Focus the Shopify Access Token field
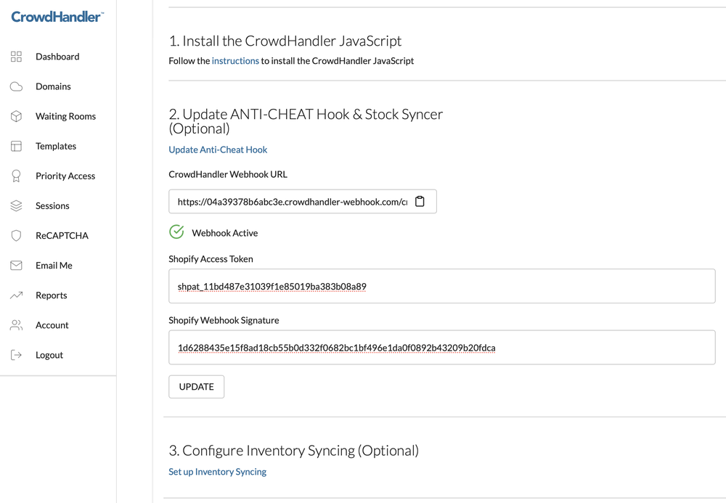The image size is (726, 503). pos(441,287)
